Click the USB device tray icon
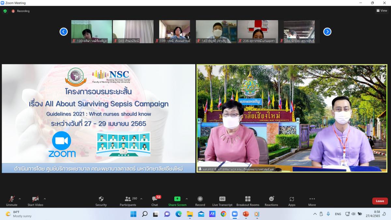 point(321,214)
